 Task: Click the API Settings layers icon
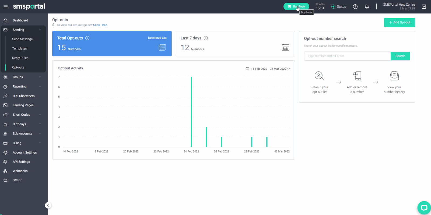[5, 162]
